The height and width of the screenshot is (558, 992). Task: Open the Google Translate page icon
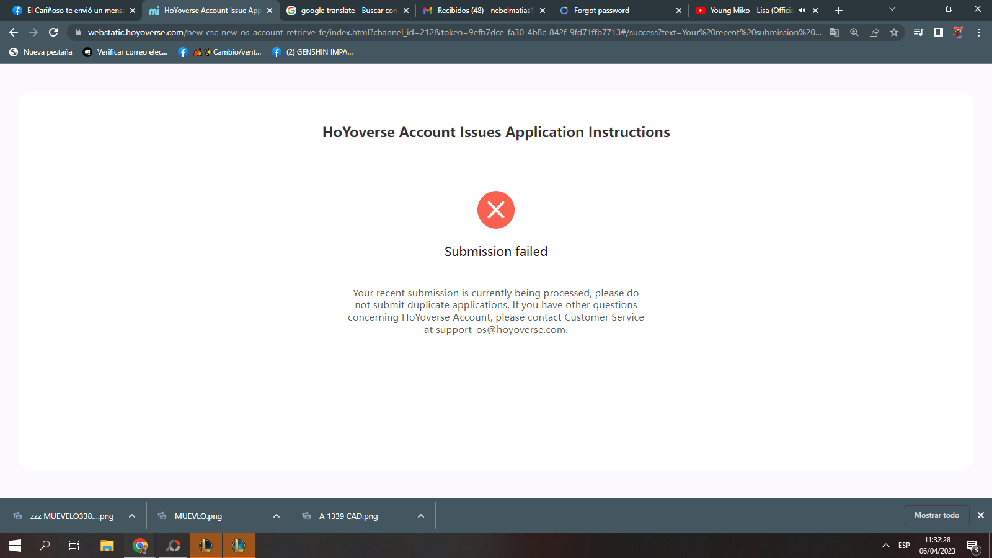coord(835,32)
